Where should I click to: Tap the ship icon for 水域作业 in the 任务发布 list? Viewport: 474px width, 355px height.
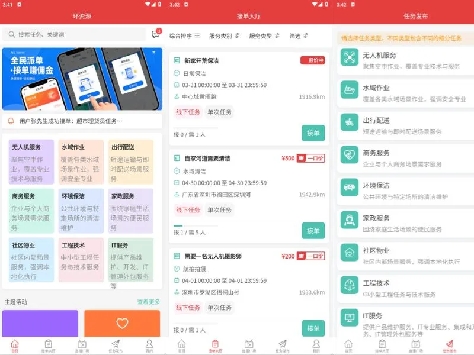click(349, 90)
